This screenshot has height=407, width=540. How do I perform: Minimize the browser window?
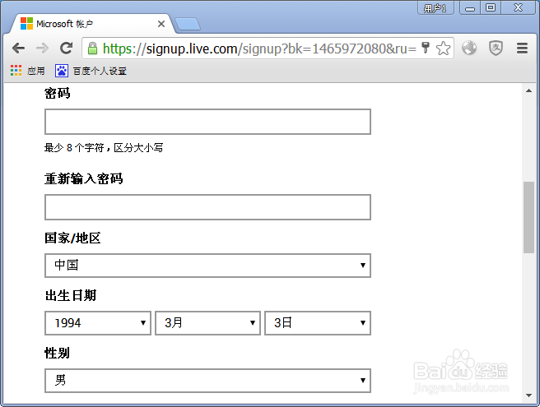click(470, 8)
